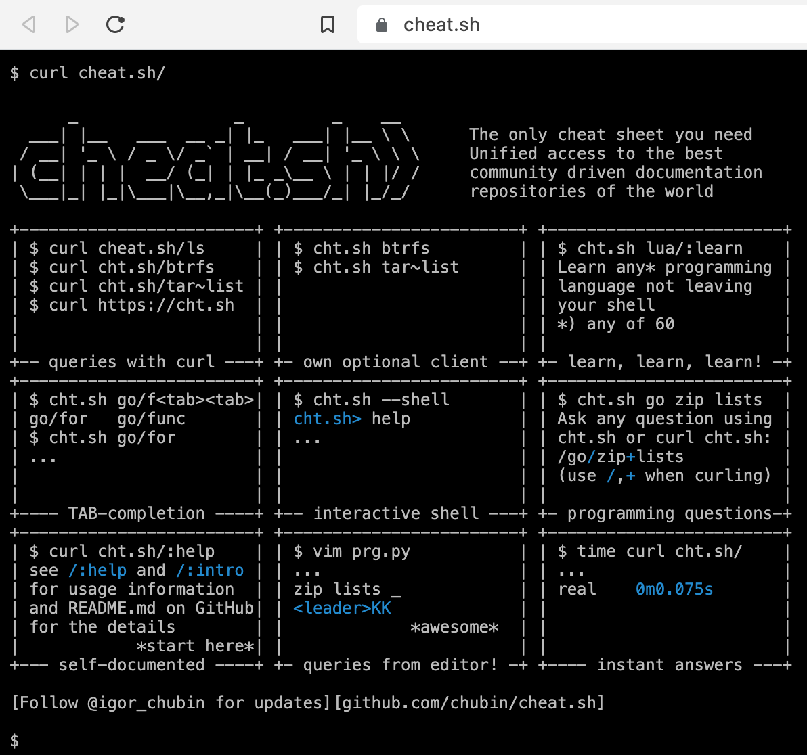Viewport: 807px width, 755px height.
Task: Click '$ curl cht.sh/btrfs' line
Action: point(121,267)
